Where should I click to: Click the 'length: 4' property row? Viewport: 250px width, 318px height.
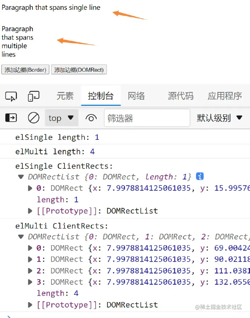pos(57,293)
